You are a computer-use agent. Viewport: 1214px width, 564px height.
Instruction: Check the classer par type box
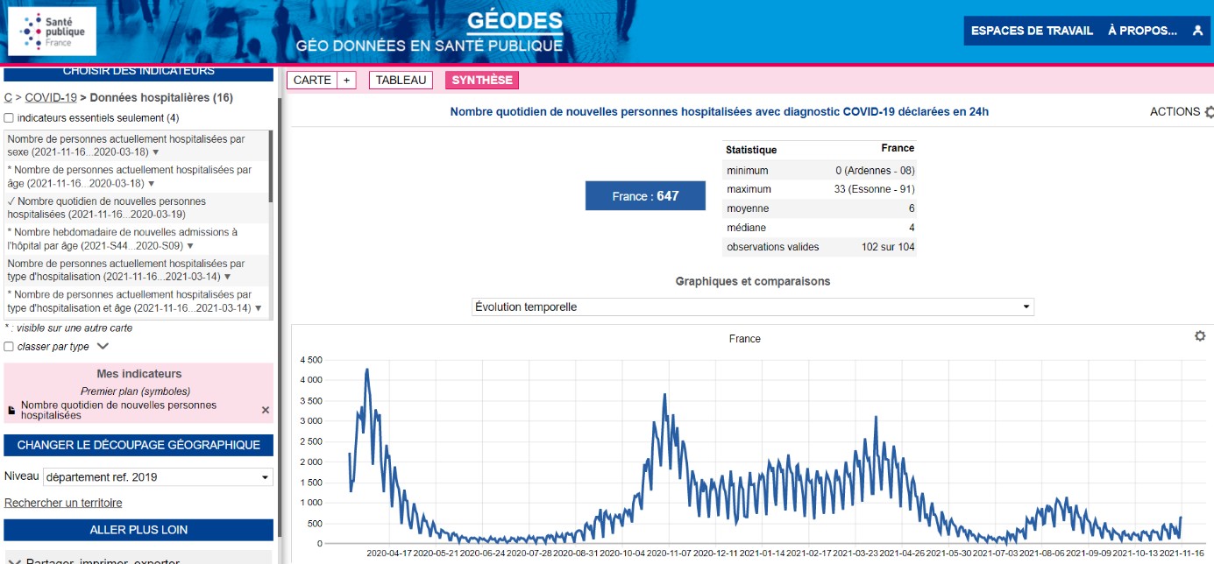(9, 347)
